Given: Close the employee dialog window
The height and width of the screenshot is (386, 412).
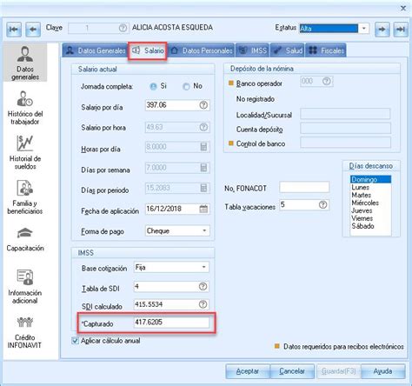Looking at the screenshot, I should [x=403, y=9].
